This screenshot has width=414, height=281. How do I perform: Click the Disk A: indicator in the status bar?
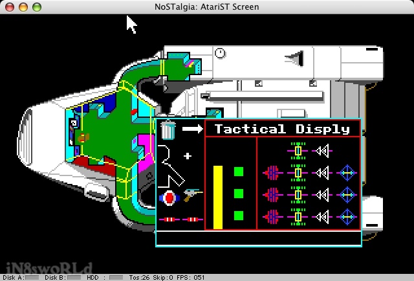[x=21, y=278]
